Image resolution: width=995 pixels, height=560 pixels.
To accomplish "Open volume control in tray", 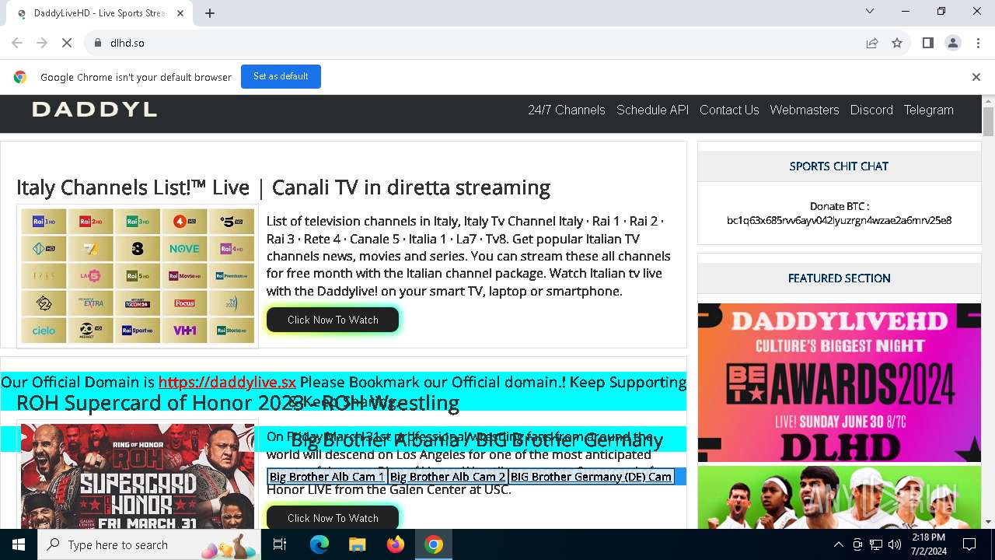I will tap(895, 544).
